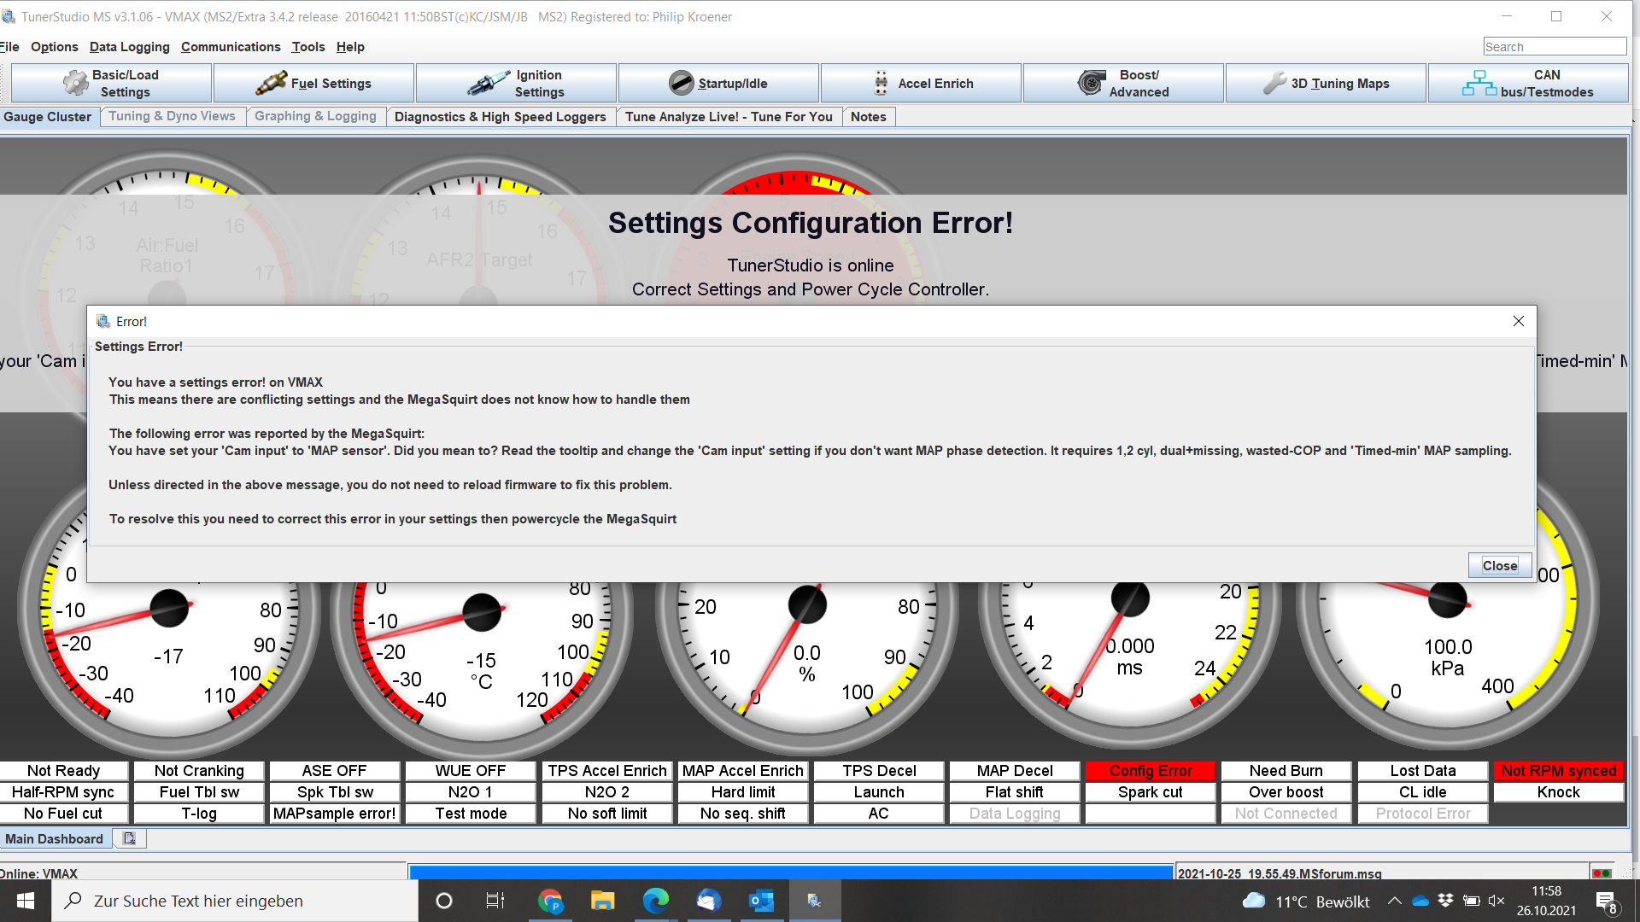Open the Communications menu

(x=230, y=47)
